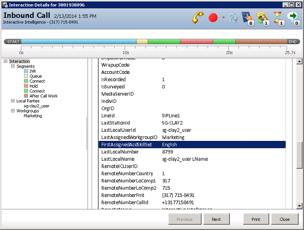Click the grayed document question mark icon
This screenshot has width=304, height=230.
233,18
